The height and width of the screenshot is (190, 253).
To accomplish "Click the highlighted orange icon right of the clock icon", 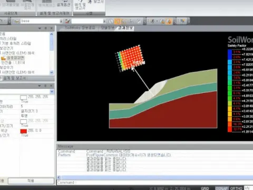I will [x=117, y=21].
